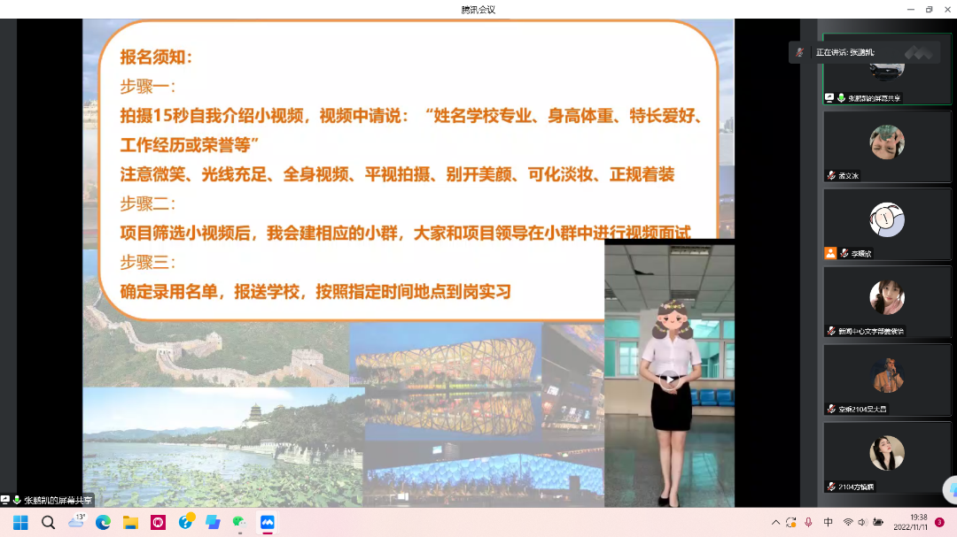Open the 新闻中心文字部 participant tile
Image resolution: width=957 pixels, height=537 pixels.
(886, 299)
